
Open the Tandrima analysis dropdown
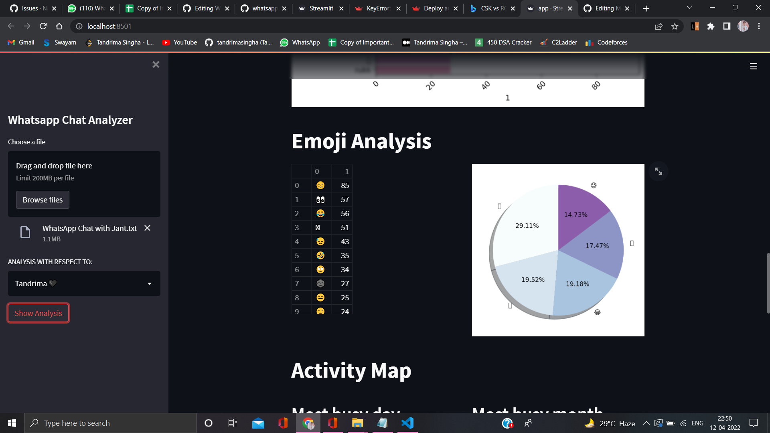[84, 283]
